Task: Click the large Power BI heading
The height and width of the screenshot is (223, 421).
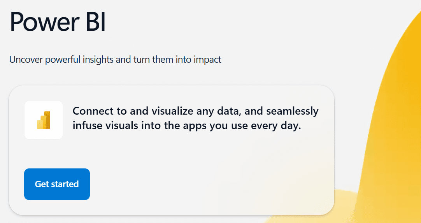Action: click(58, 22)
